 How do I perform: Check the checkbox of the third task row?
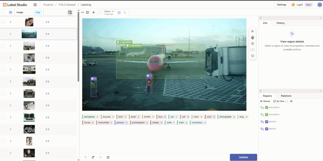tap(3, 46)
